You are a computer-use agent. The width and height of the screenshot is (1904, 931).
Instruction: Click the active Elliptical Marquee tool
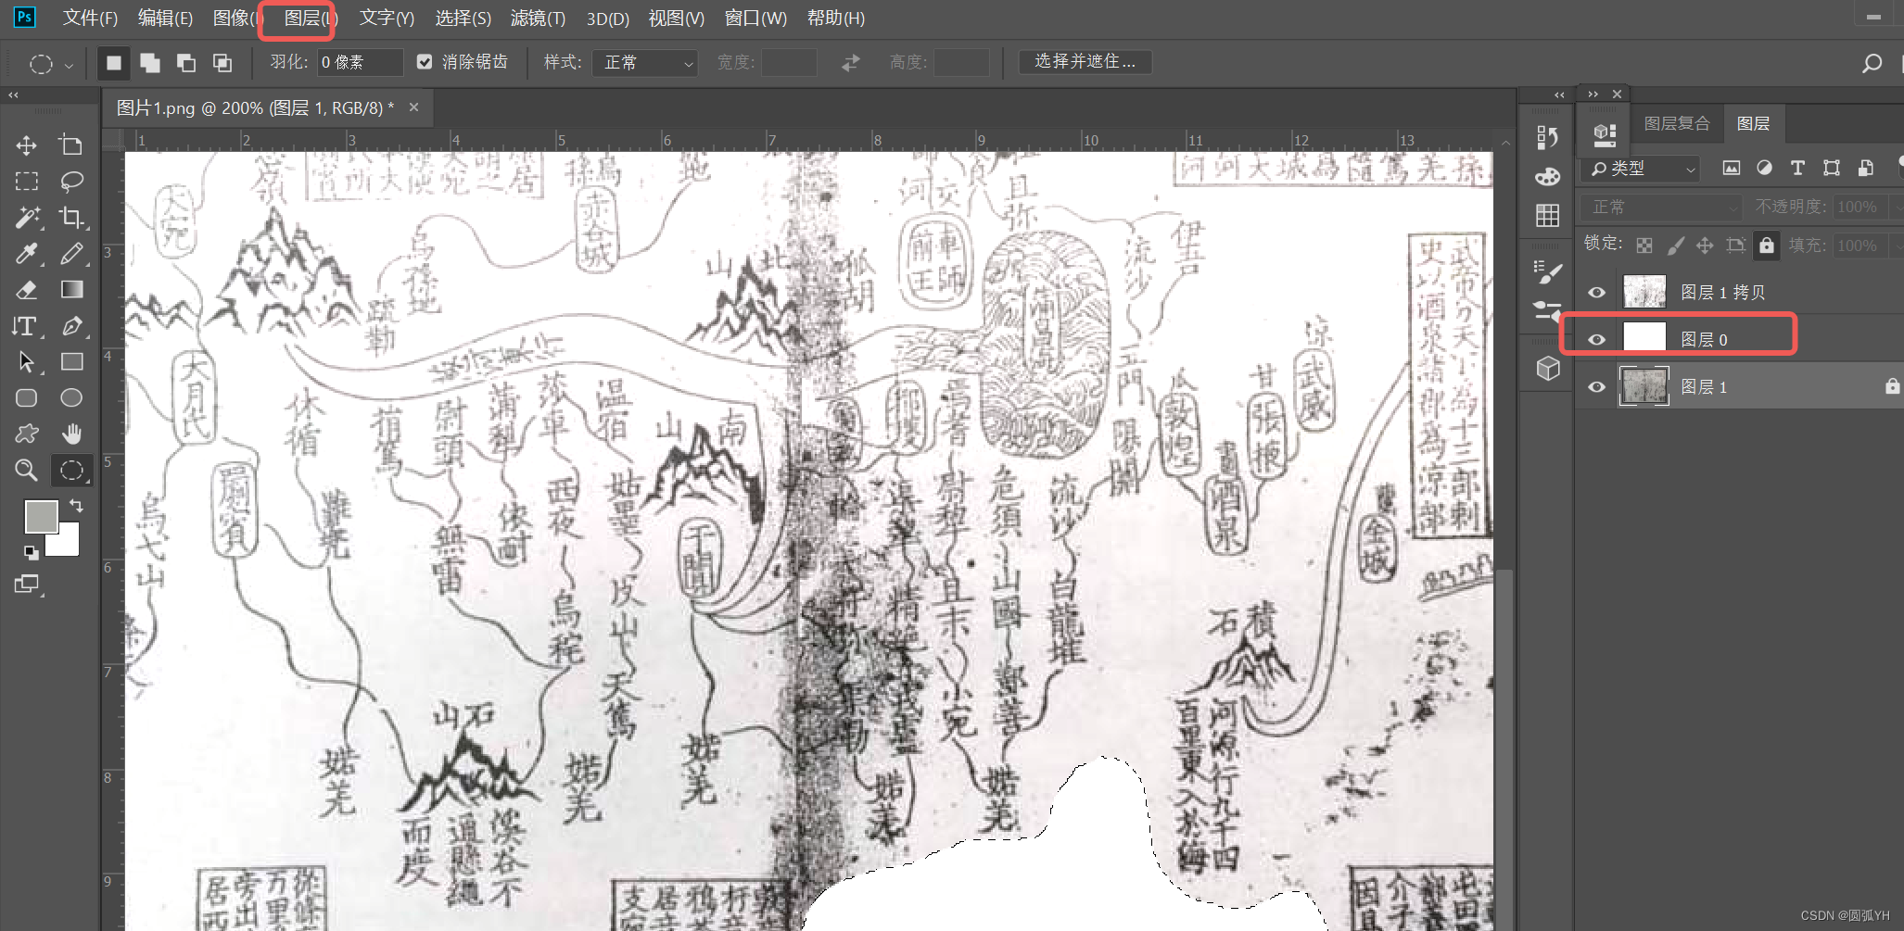tap(70, 470)
